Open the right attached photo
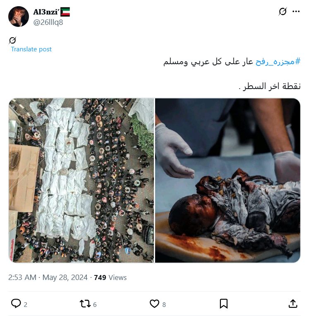The image size is (309, 316). 228,181
